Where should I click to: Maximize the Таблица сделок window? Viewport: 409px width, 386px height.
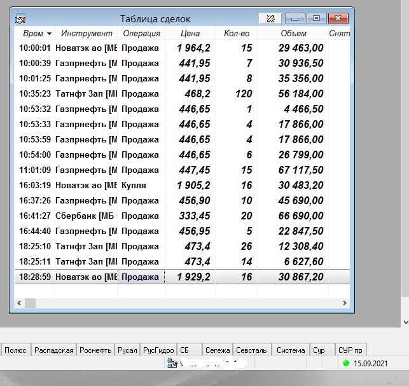(316, 18)
